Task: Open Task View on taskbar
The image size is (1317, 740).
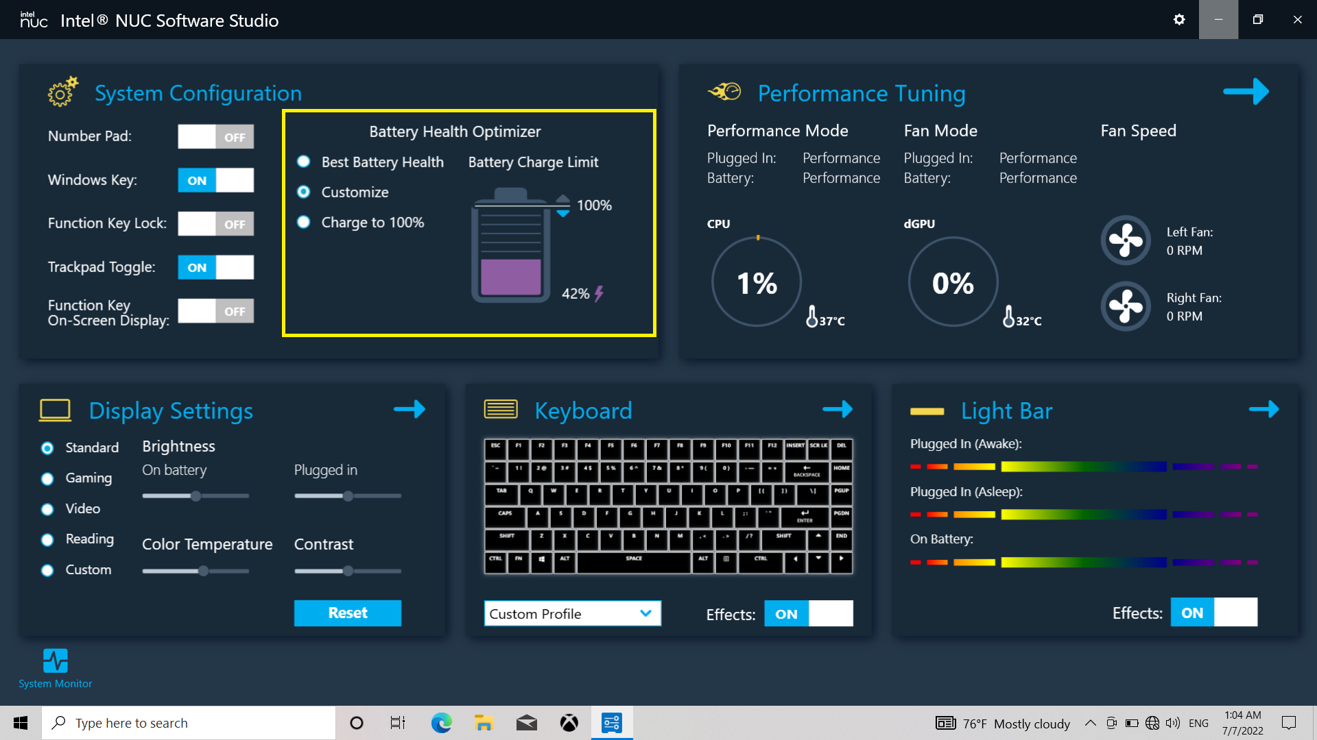Action: coord(398,723)
